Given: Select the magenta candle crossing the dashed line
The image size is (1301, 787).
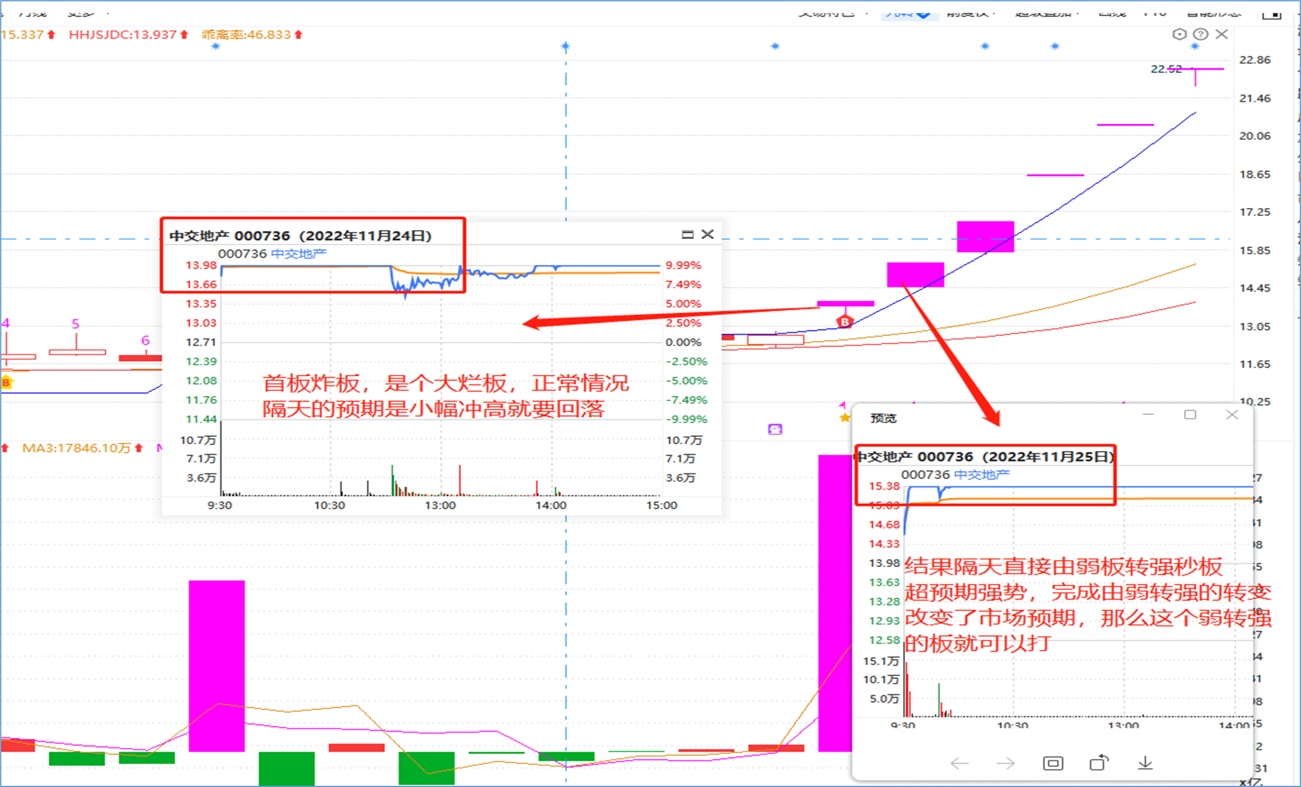Looking at the screenshot, I should 985,237.
